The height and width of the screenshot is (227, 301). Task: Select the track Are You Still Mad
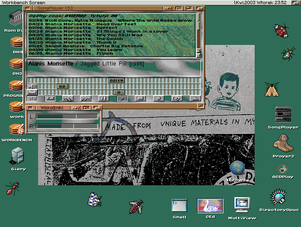tap(111, 35)
